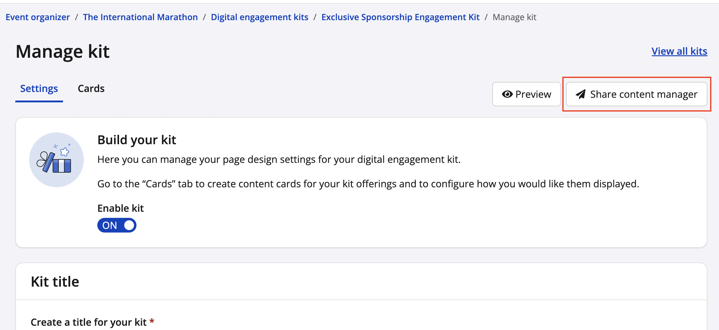The width and height of the screenshot is (719, 330).
Task: Click the Build your kit gift illustration
Action: point(56,160)
